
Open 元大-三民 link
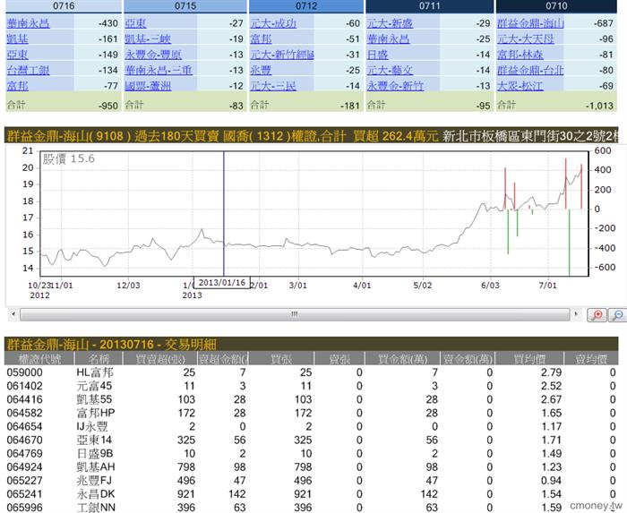coord(273,86)
